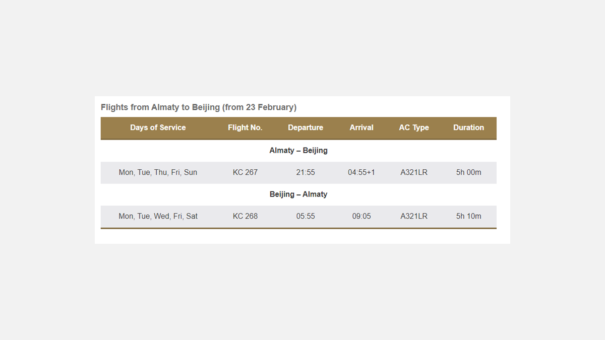Click the 'Flight No.' column header
Viewport: 605px width, 340px height.
tap(245, 128)
